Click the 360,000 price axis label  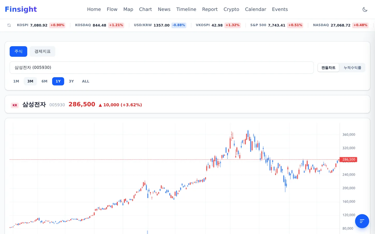349,135
